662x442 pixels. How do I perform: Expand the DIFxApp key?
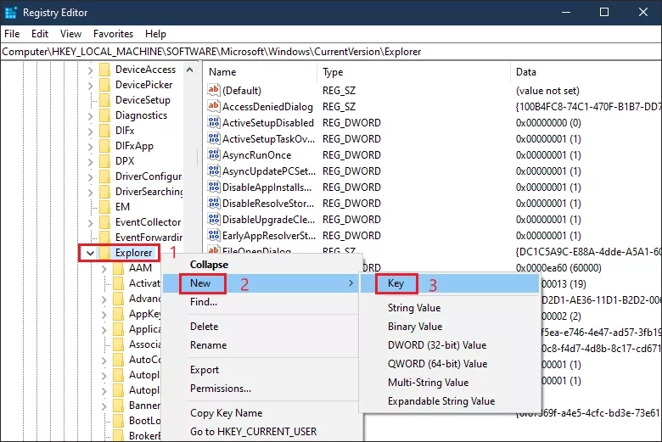click(x=90, y=147)
